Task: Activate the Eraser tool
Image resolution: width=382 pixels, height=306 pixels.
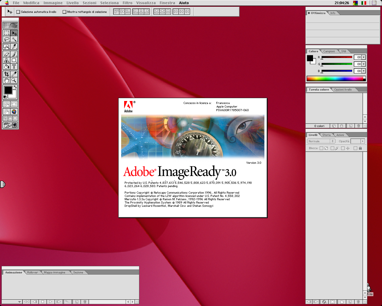Action: (x=7, y=54)
